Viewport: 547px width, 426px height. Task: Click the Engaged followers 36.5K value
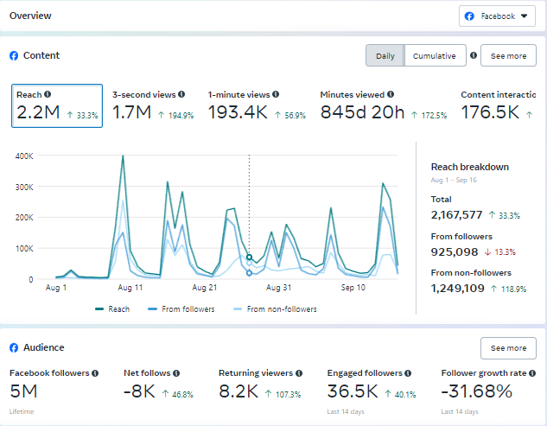(x=353, y=391)
